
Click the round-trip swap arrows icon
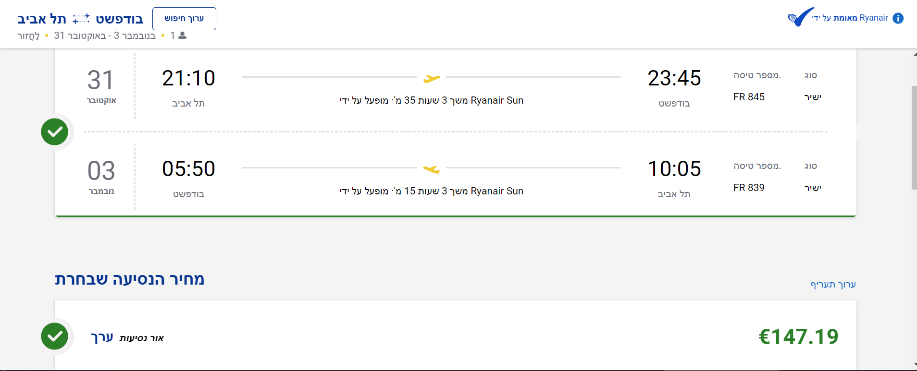(81, 19)
